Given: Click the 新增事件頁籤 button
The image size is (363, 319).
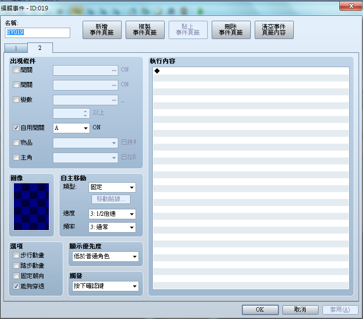Looking at the screenshot, I should click(102, 30).
